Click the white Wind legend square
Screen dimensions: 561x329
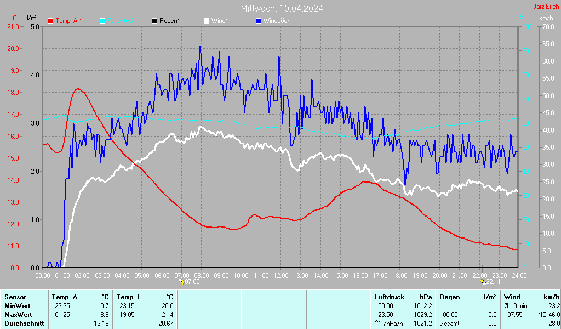pos(207,21)
